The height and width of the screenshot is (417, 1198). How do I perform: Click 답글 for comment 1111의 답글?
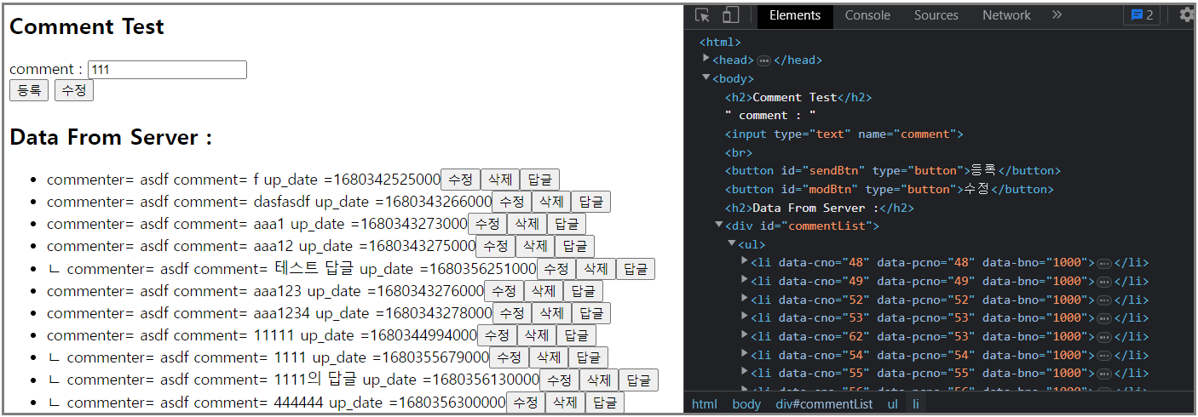pos(639,380)
